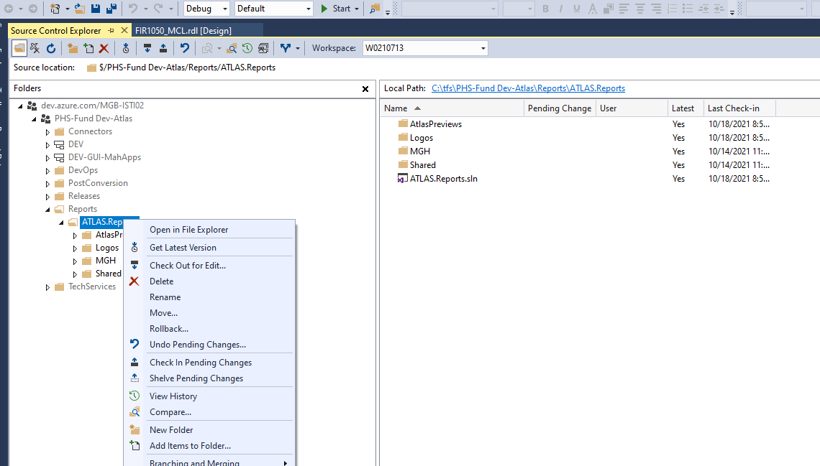Click the red Delete toolbar icon

click(104, 48)
